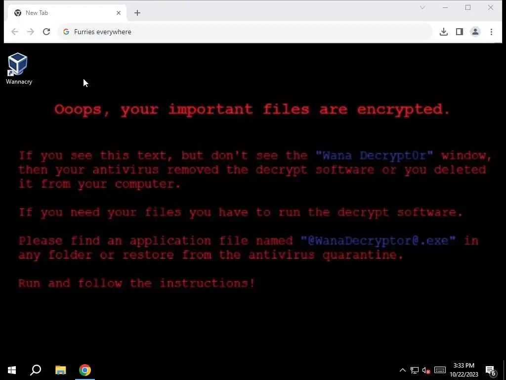Image resolution: width=506 pixels, height=380 pixels.
Task: Click the Chrome back arrow
Action: pyautogui.click(x=15, y=32)
